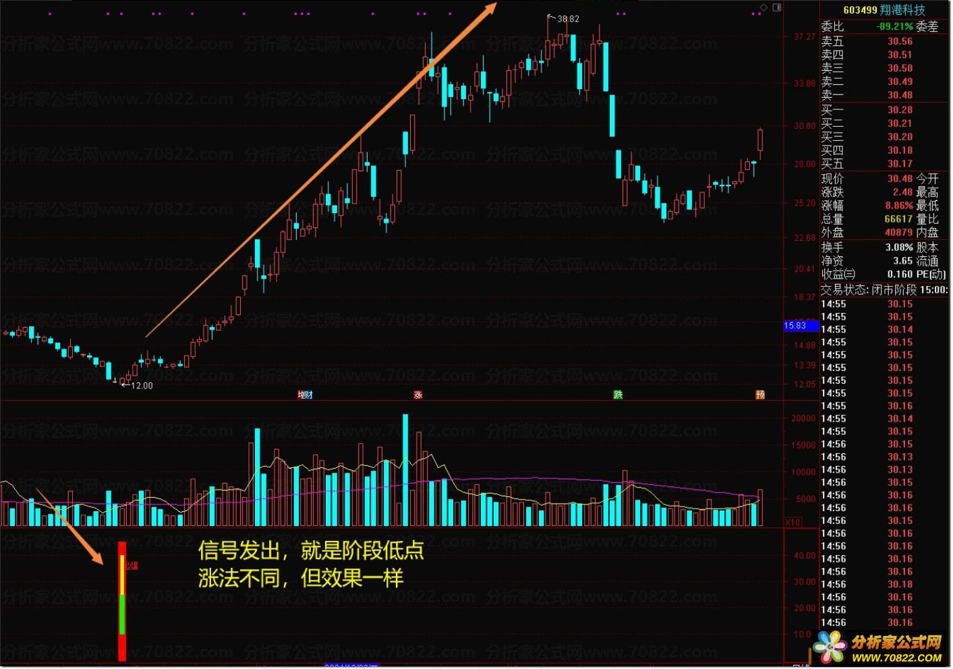Click the 今开 label
Image resolution: width=953 pixels, height=669 pixels.
tap(927, 179)
